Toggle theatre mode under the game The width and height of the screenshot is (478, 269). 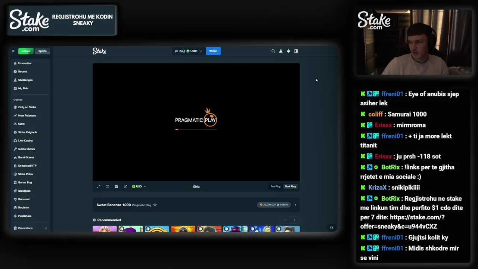click(x=108, y=186)
